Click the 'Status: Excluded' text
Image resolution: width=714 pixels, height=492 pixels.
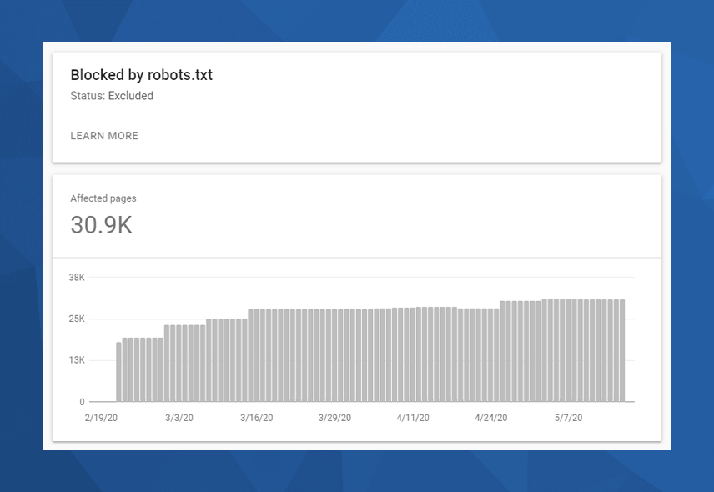[112, 96]
